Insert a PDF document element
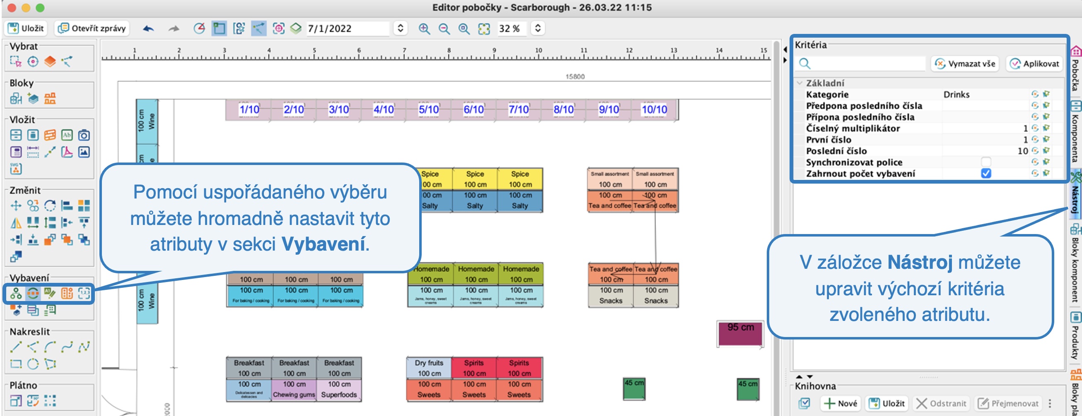1082x416 pixels. pos(67,152)
